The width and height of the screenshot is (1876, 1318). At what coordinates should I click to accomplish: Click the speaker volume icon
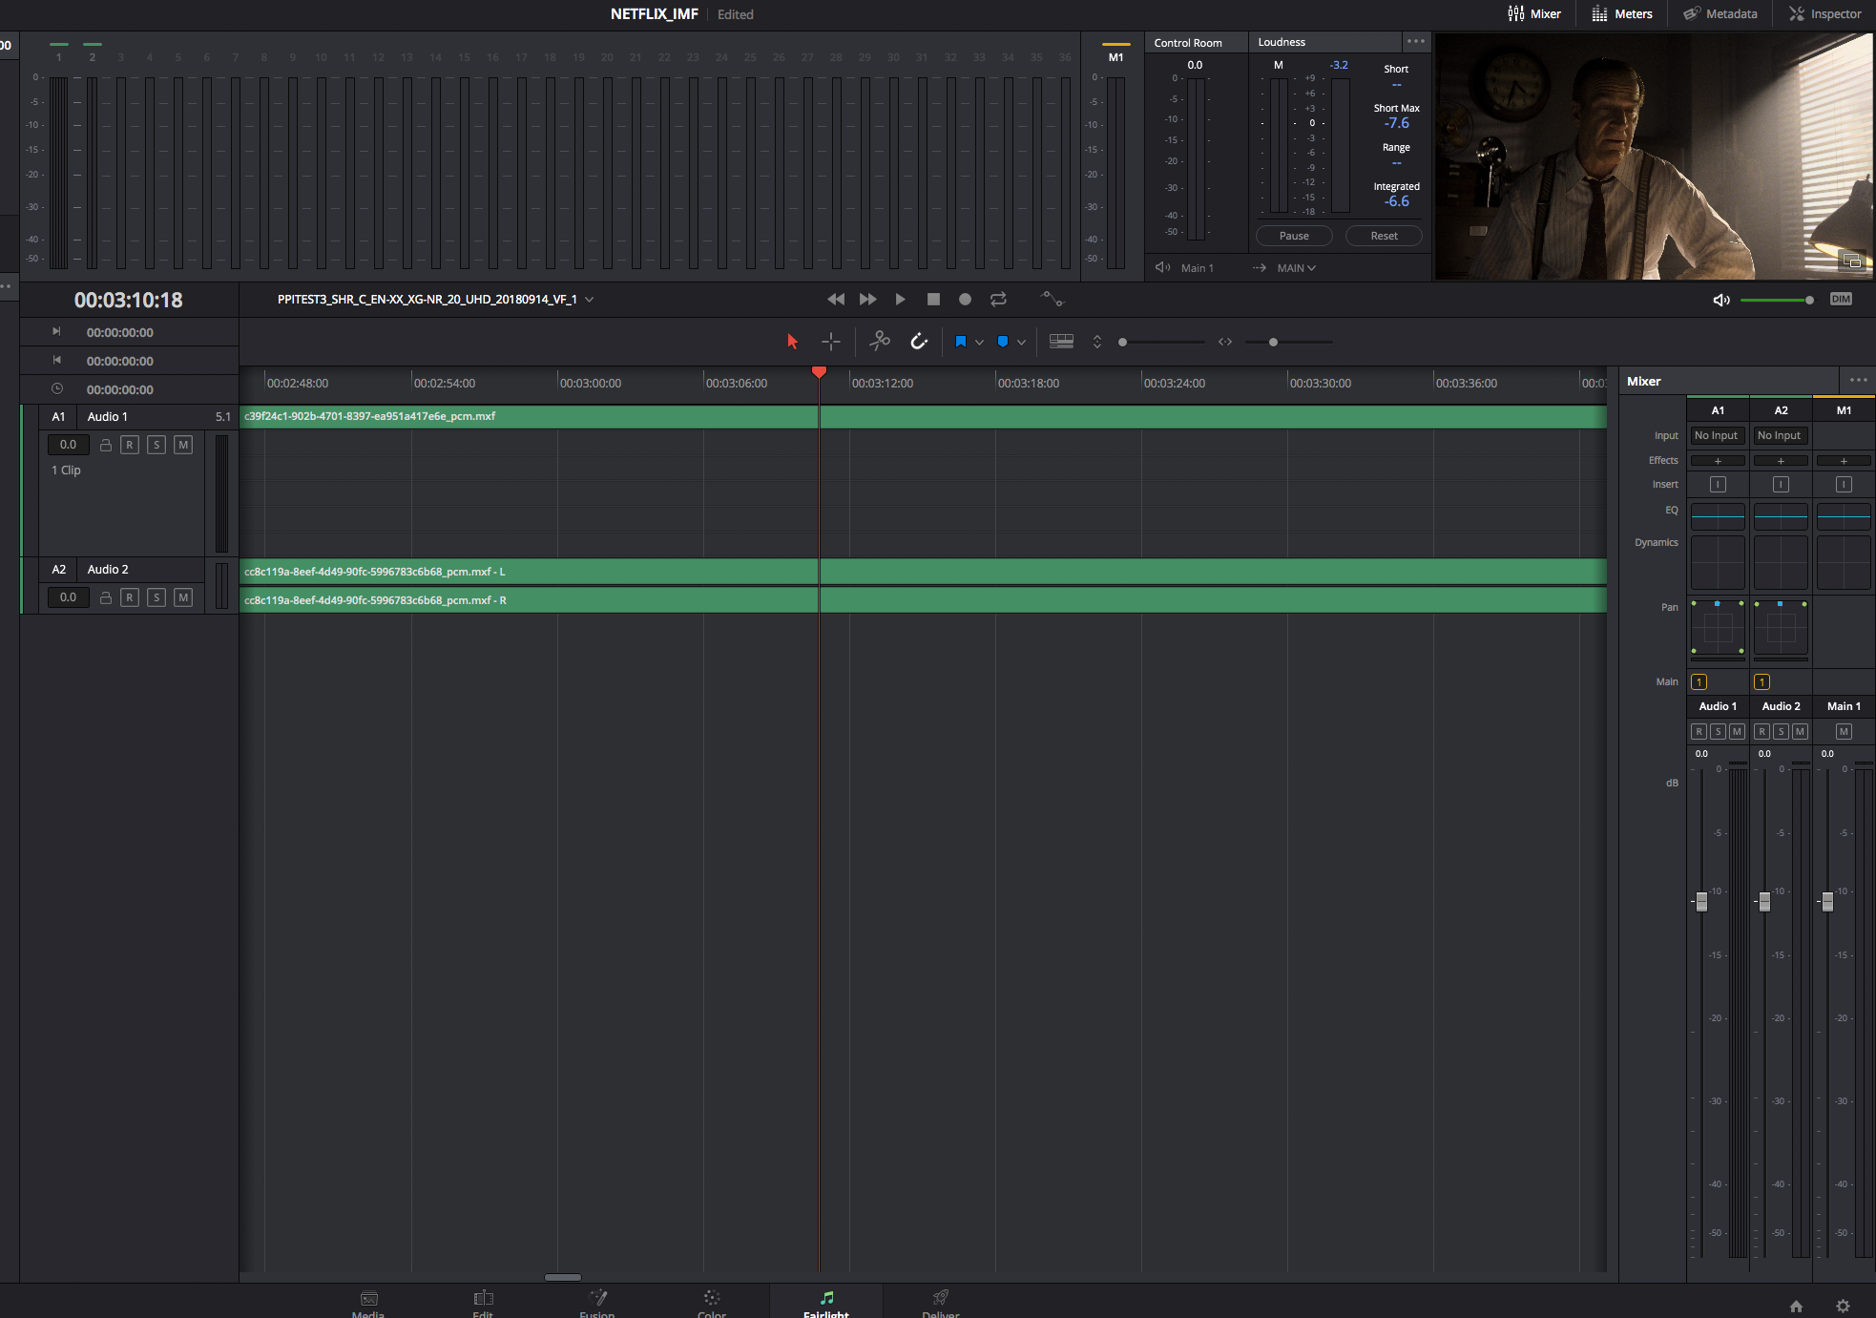click(1721, 300)
